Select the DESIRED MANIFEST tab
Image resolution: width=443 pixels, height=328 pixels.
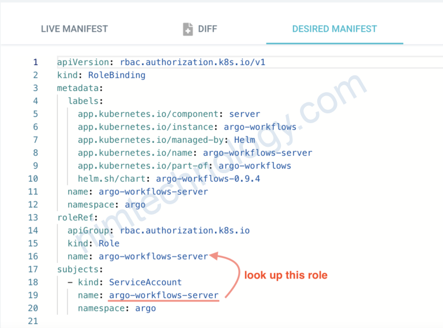point(335,29)
